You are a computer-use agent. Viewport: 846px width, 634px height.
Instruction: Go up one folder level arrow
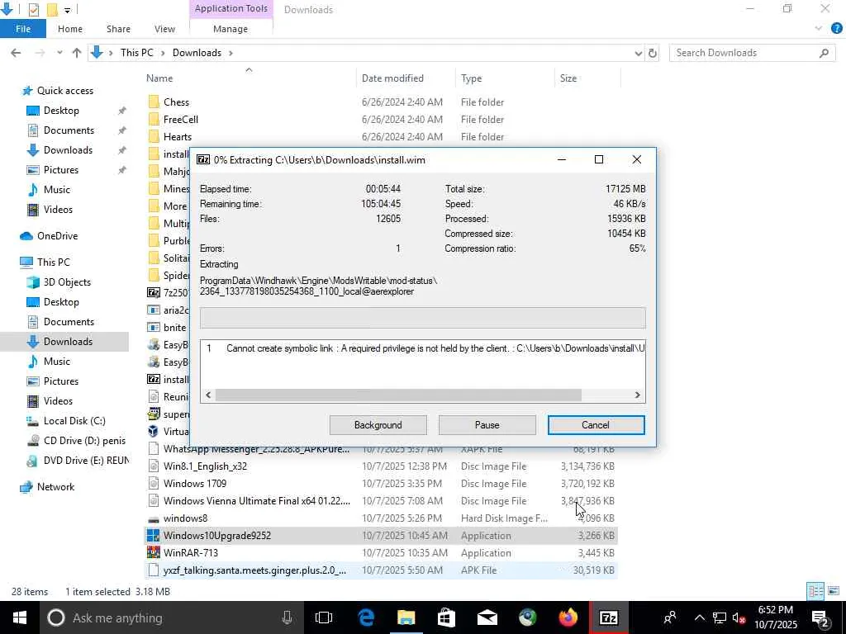click(77, 53)
